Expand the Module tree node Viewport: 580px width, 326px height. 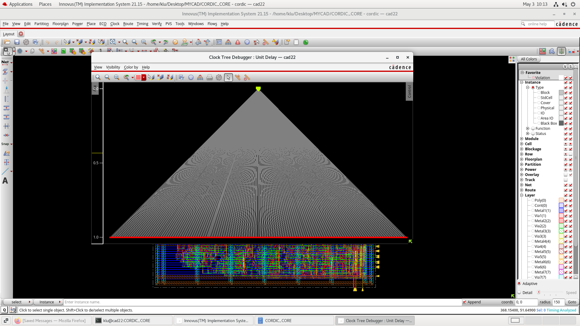[x=522, y=139]
